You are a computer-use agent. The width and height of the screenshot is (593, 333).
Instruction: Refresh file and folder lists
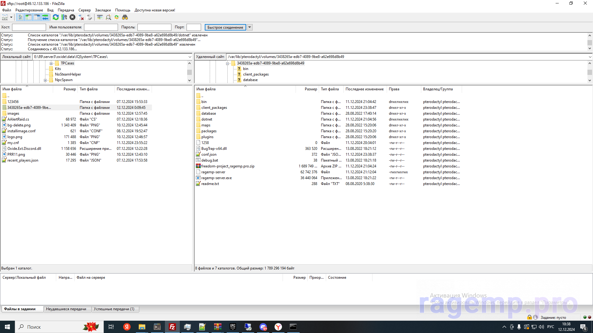(x=56, y=17)
